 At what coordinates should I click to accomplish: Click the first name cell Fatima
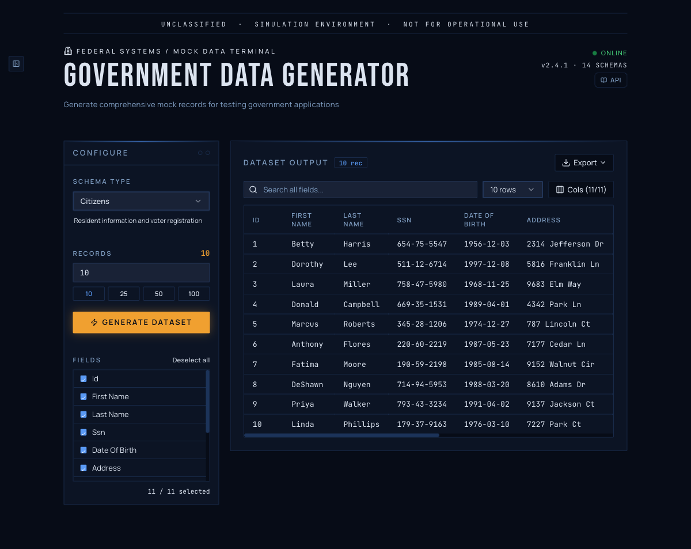(305, 365)
